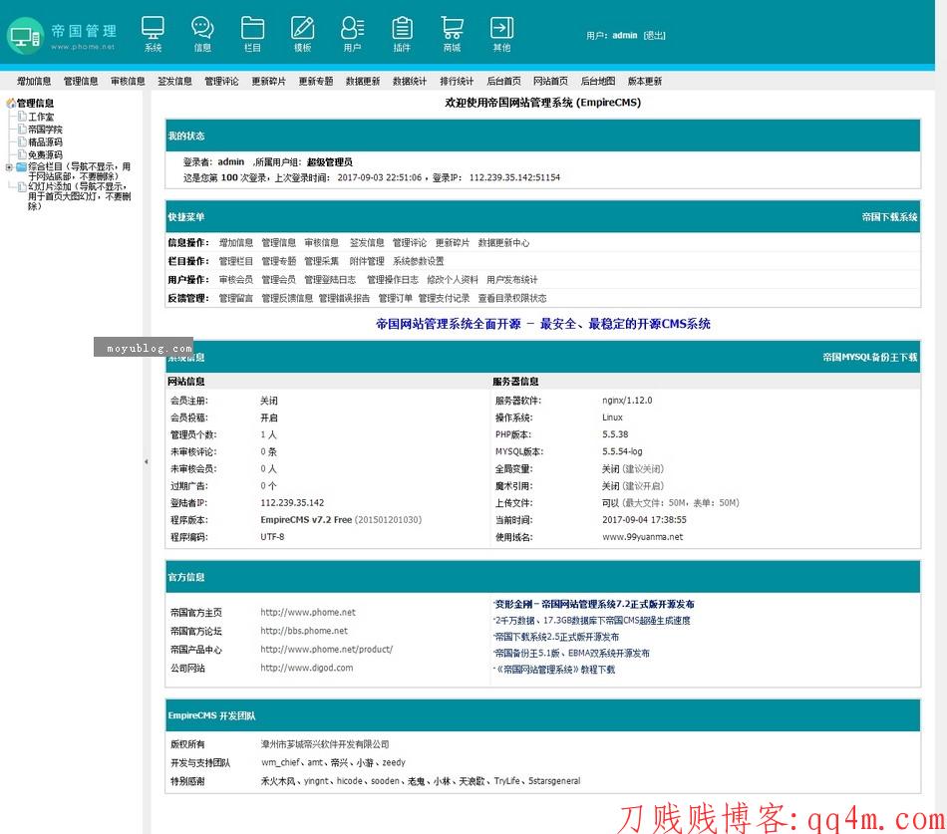
Task: Open 更新专题 in the top menu bar
Action: [x=316, y=81]
